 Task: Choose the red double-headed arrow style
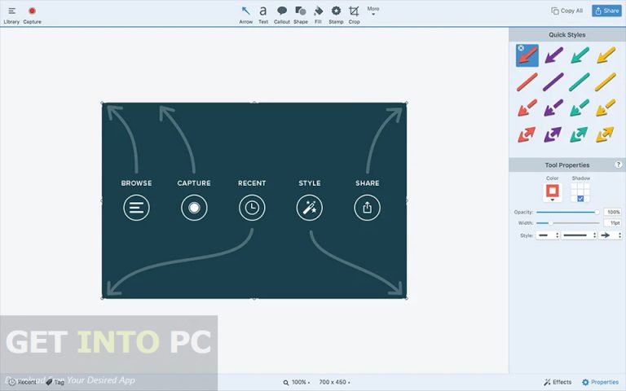tap(527, 134)
